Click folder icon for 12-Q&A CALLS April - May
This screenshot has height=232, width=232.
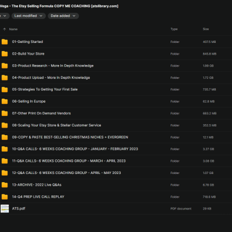tap(5, 173)
